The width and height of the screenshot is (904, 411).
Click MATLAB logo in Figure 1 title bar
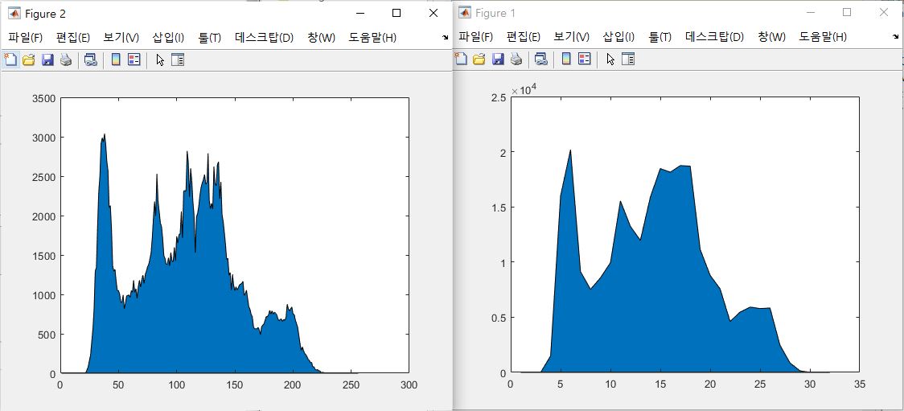click(465, 13)
